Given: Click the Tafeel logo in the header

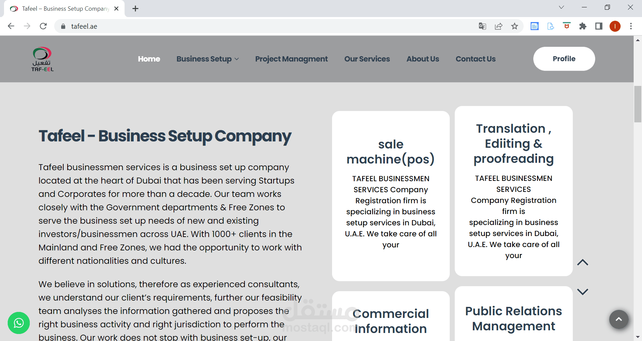Looking at the screenshot, I should click(x=42, y=59).
